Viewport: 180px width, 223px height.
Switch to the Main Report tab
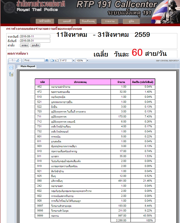28,66
